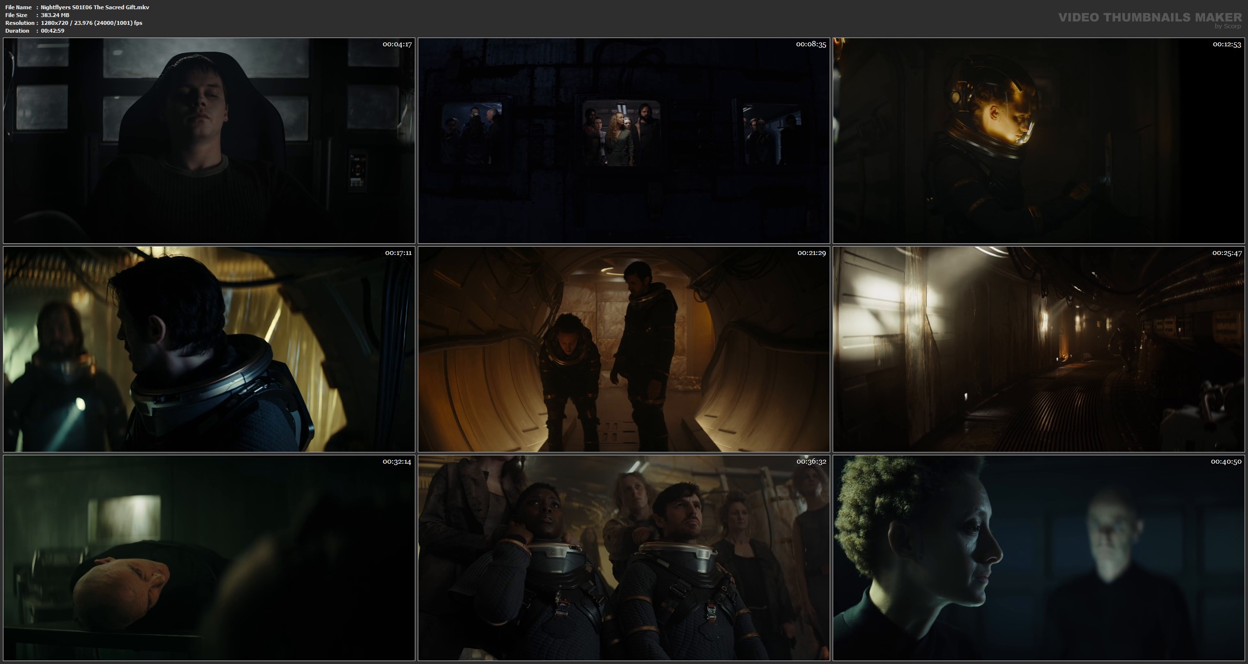Click the thumbnail at 00:04:17 of sleeping man
This screenshot has height=664, width=1248.
[x=209, y=140]
